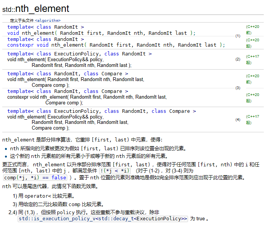Click the std::nth_element page title
Viewport: 276px width, 226px height.
click(x=36, y=9)
